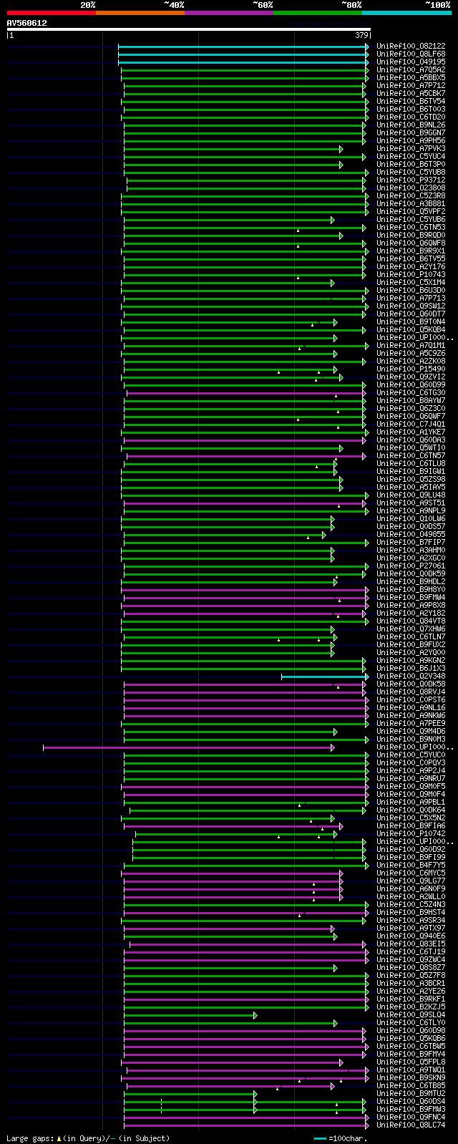This screenshot has width=458, height=1144.
Task: Click label UniRef100_P93712
Action: [x=411, y=180]
